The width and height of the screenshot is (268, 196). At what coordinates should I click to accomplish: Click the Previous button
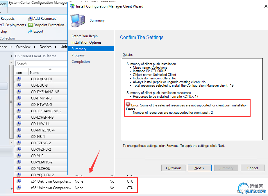(x=173, y=168)
